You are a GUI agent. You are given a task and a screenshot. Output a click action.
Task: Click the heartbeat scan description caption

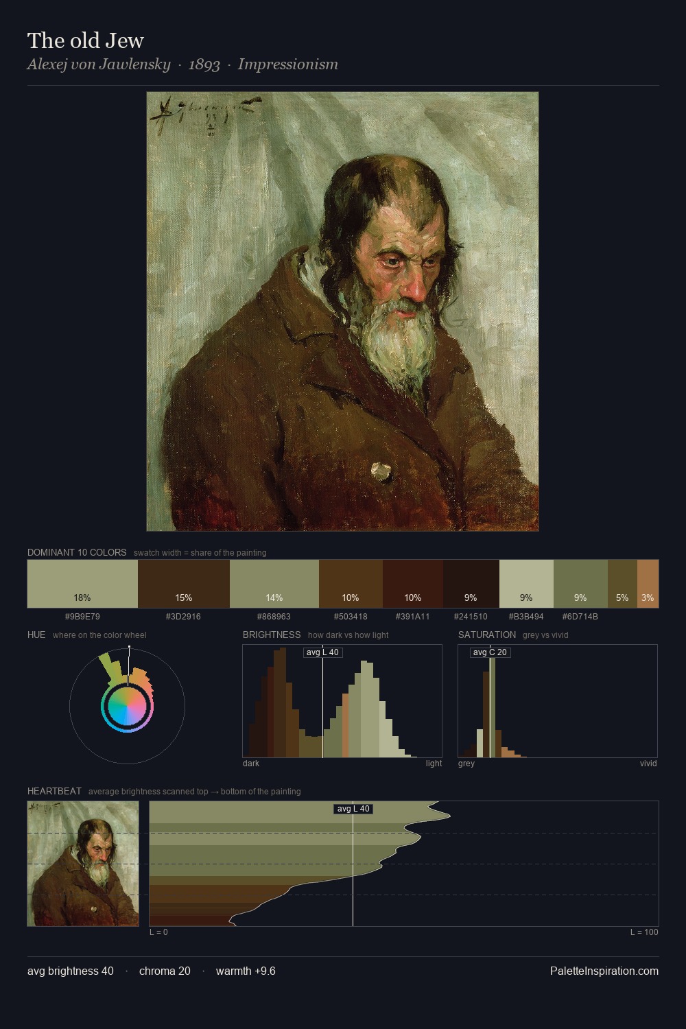click(194, 792)
